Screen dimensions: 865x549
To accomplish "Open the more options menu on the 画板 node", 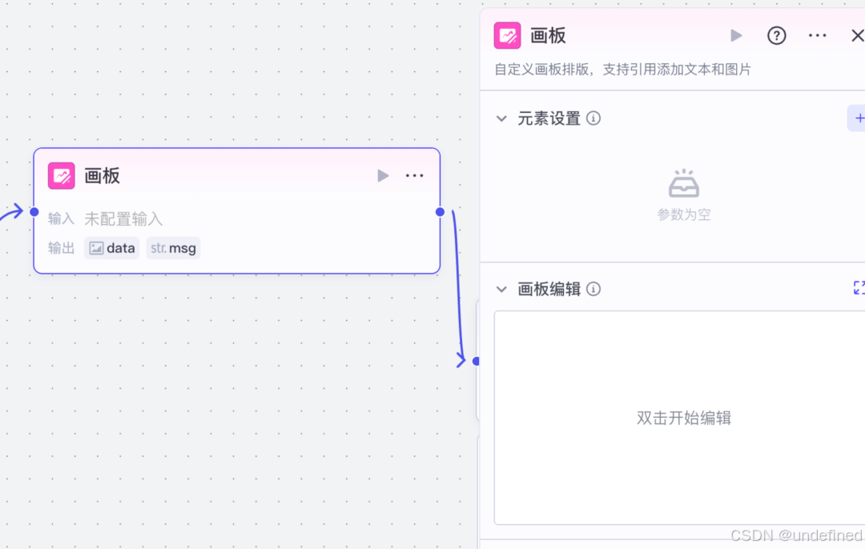I will point(414,176).
